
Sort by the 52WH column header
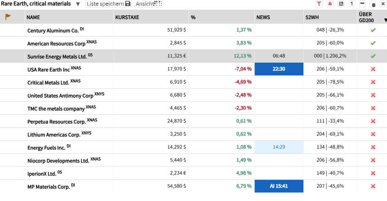(312, 17)
